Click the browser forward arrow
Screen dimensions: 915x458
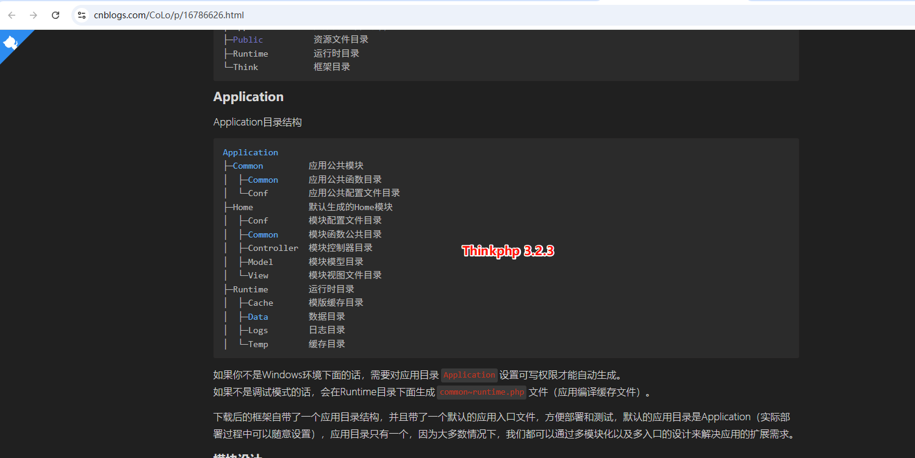point(34,15)
